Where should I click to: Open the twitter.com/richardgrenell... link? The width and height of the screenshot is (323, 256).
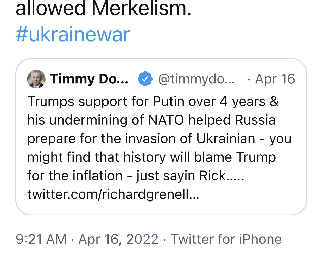[113, 194]
